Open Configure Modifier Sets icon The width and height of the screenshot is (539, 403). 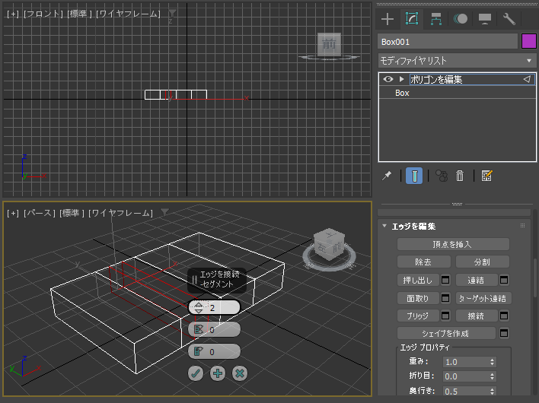coord(487,176)
